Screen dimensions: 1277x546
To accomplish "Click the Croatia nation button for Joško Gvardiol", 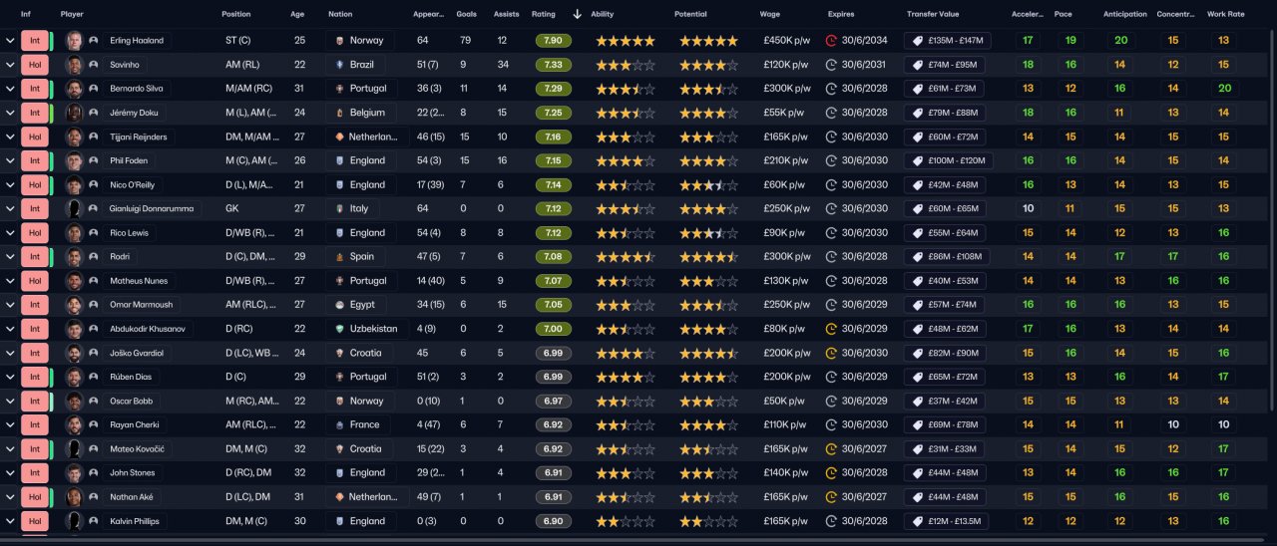I will tap(359, 353).
